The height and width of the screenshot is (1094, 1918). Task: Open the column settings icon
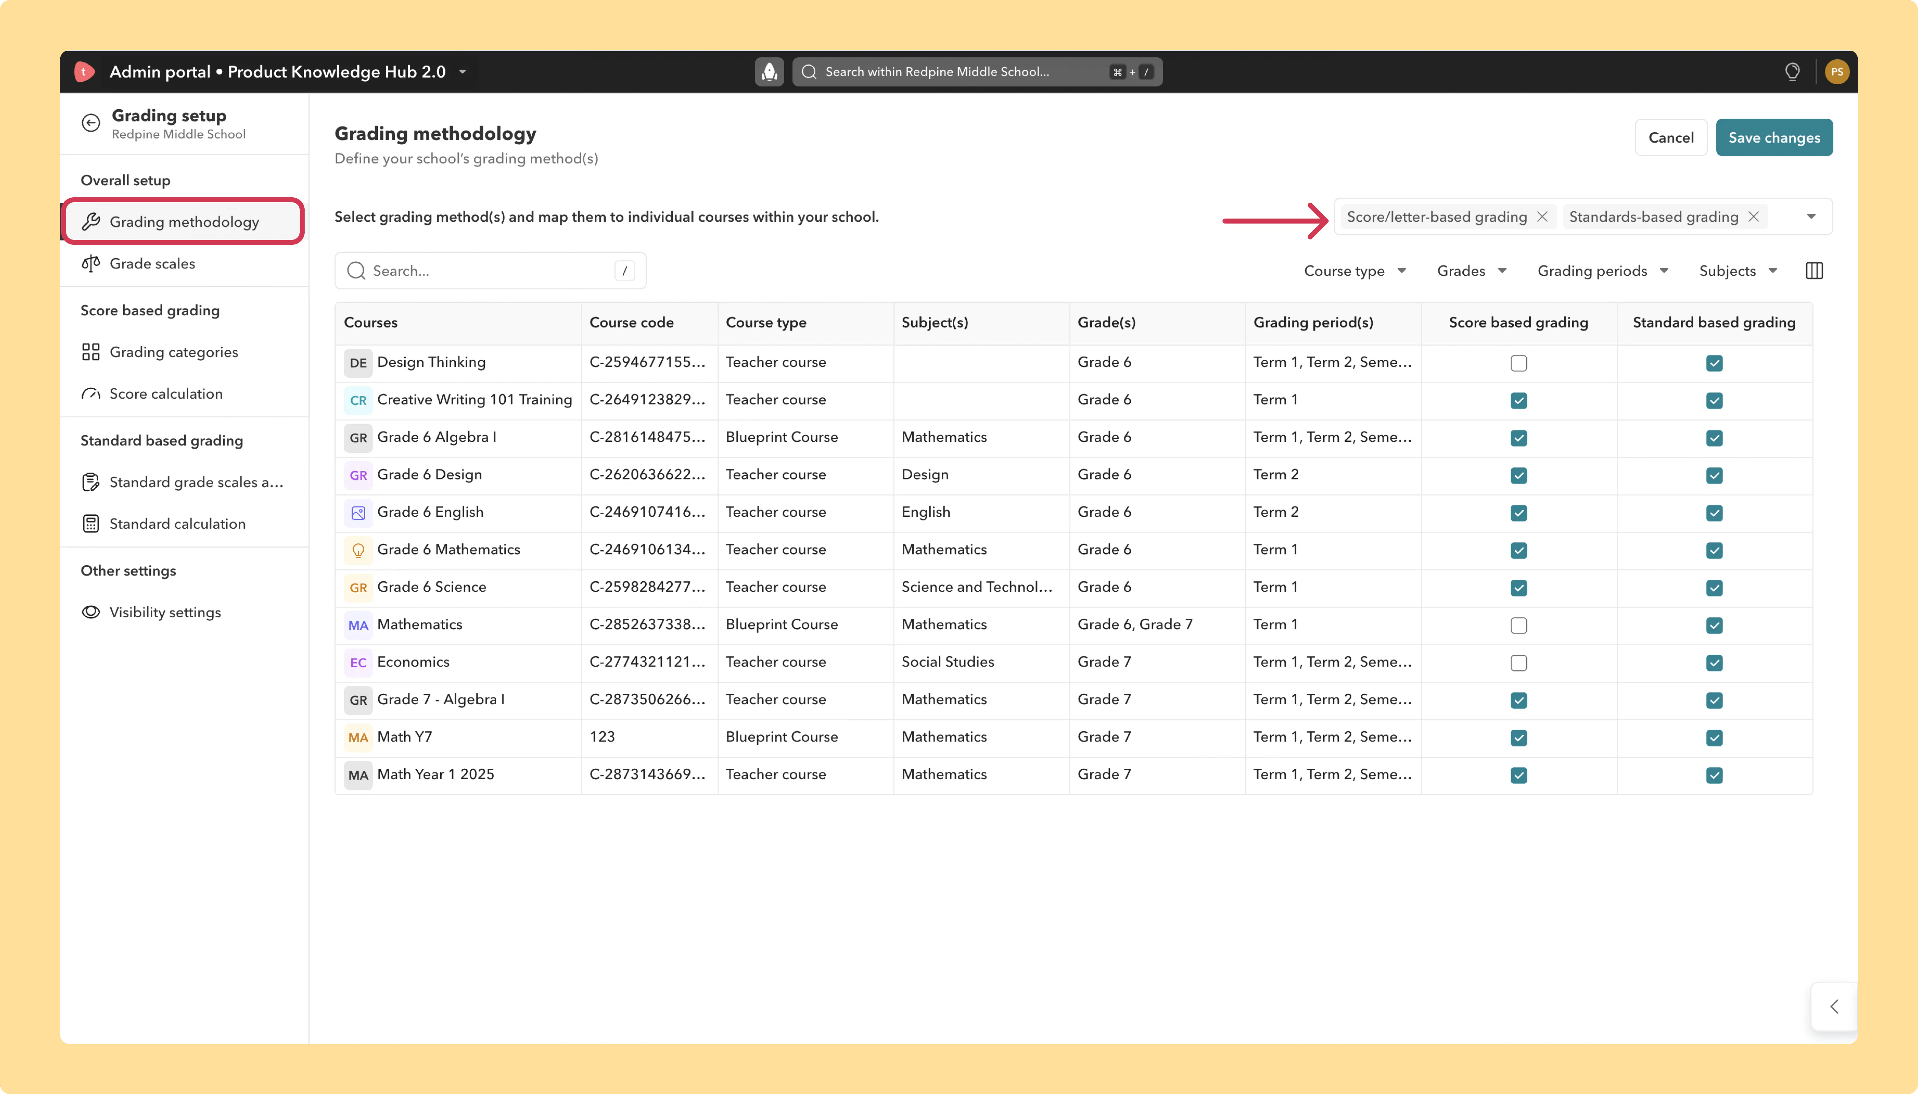[1814, 270]
